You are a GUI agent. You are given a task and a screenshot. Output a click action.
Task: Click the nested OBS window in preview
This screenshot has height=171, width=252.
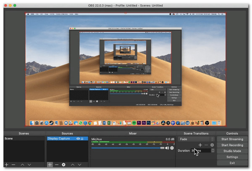click(x=125, y=67)
